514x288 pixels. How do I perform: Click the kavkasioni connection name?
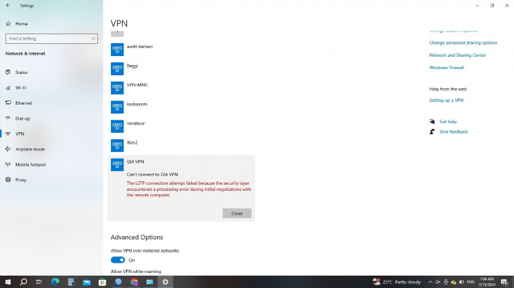[x=137, y=104]
